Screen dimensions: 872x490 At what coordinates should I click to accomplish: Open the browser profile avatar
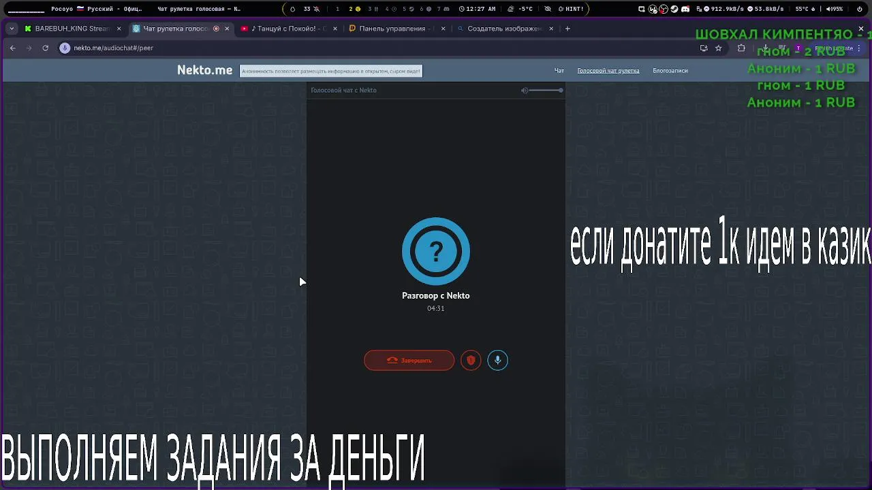point(798,48)
